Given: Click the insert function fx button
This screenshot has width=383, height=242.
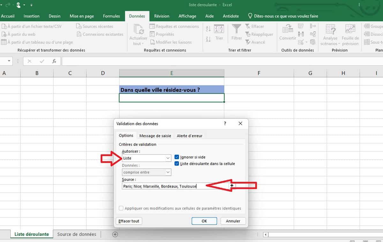Looking at the screenshot, I should pyautogui.click(x=54, y=61).
